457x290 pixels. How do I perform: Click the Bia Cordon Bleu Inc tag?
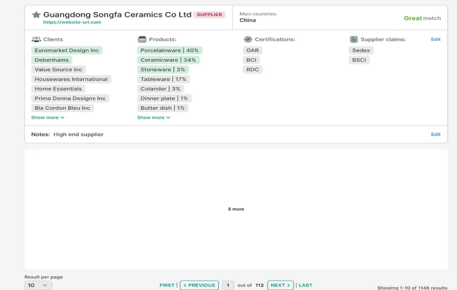[63, 108]
